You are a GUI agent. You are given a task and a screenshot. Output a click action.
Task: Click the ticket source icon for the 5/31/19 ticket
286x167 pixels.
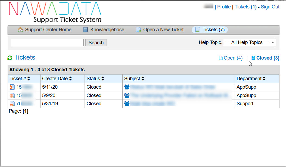pos(12,104)
